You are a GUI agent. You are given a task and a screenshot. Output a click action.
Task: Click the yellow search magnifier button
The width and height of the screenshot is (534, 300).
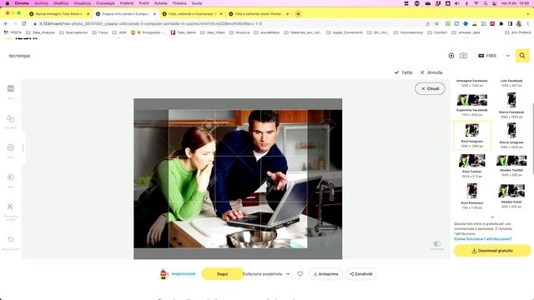click(x=522, y=56)
